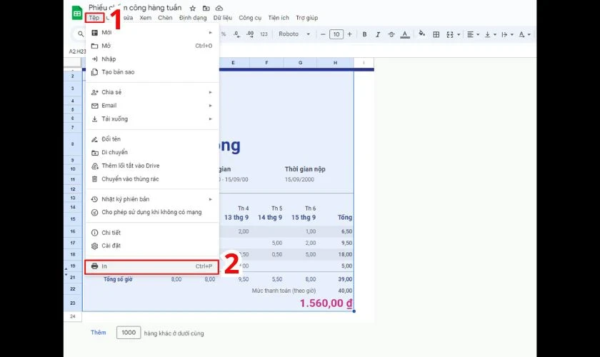600x357 pixels.
Task: Select Chuyển vào thùng rác
Action: click(152, 178)
